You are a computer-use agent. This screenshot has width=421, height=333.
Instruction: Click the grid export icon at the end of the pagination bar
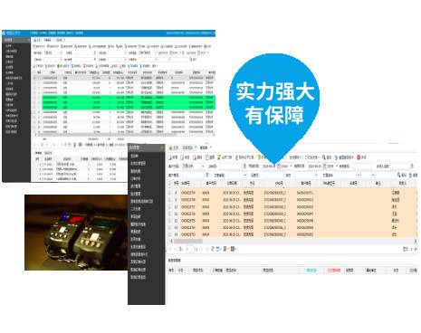pyautogui.click(x=233, y=249)
